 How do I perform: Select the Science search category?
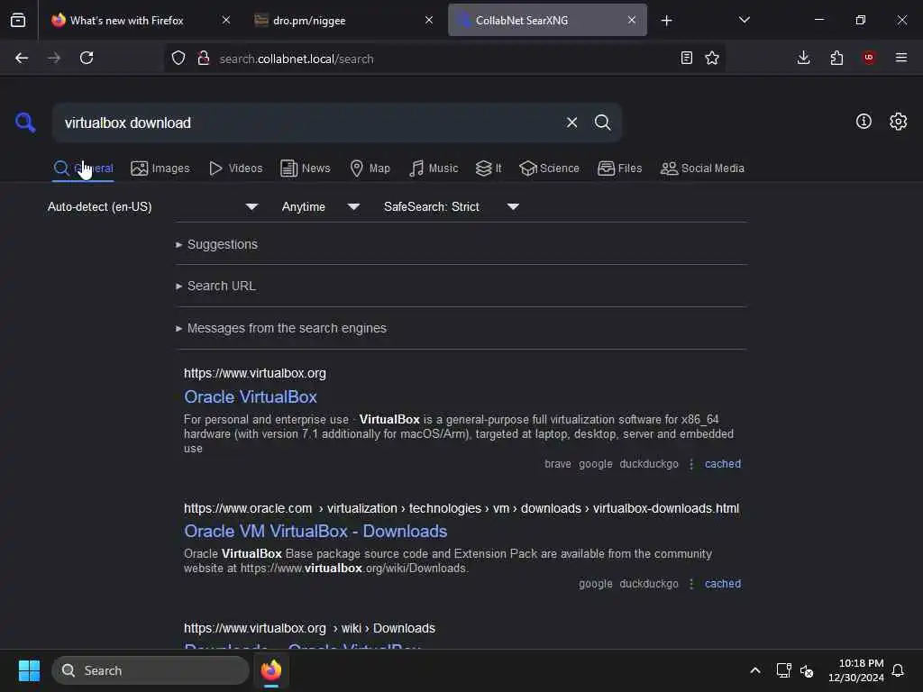pyautogui.click(x=549, y=168)
